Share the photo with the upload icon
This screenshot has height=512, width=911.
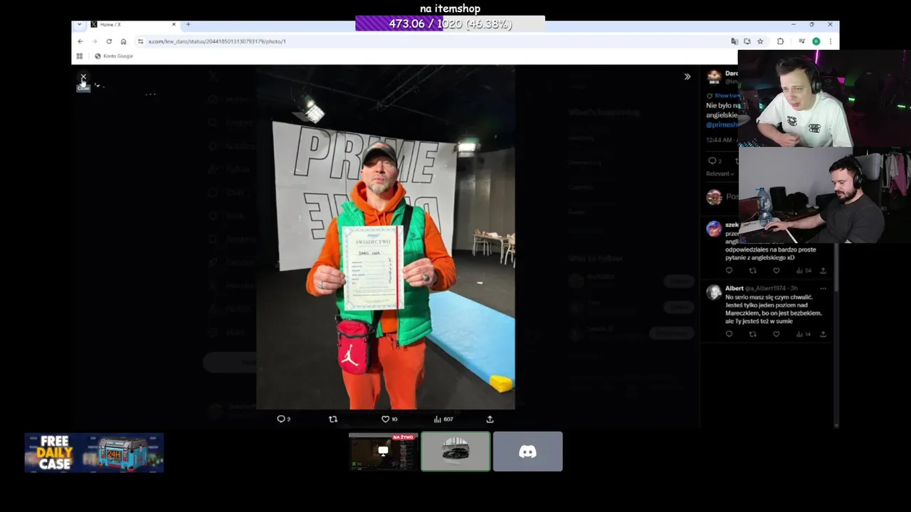pyautogui.click(x=490, y=419)
